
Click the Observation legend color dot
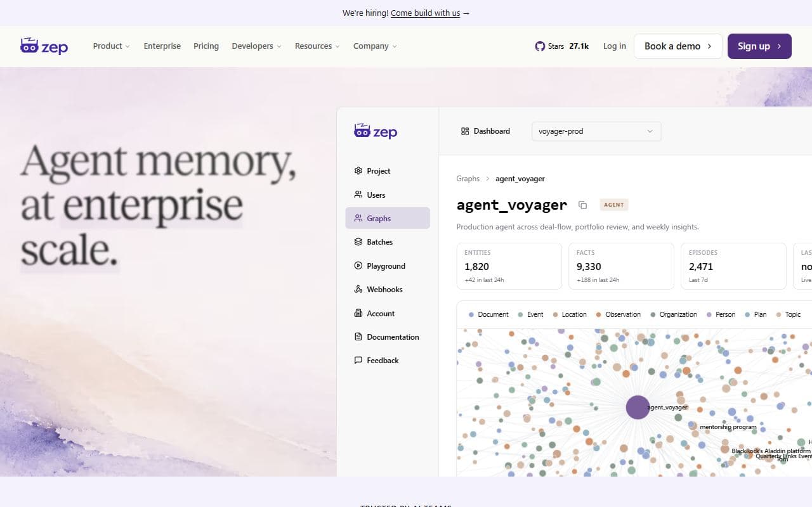[x=599, y=314]
